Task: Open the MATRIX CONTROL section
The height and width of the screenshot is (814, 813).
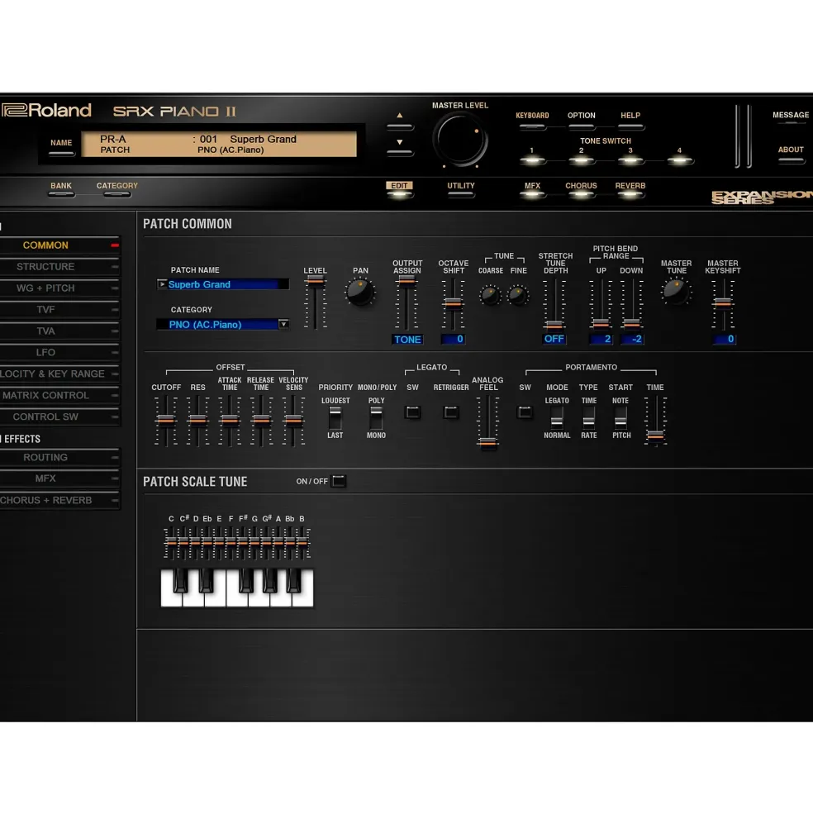Action: click(59, 395)
